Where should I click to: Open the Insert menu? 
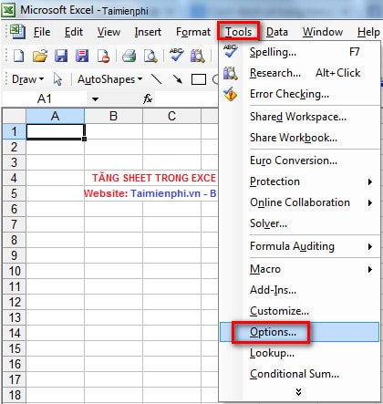click(148, 32)
